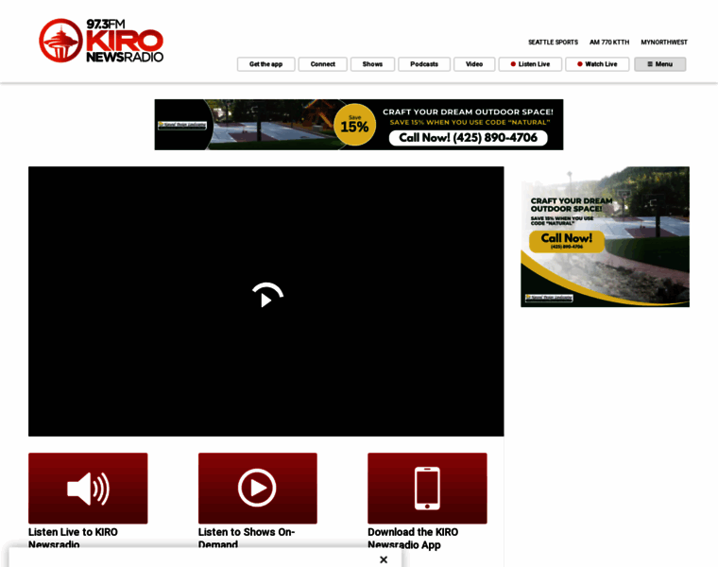Viewport: 718px width, 567px height.
Task: Go to the SEATTLE SPORTS link
Action: [553, 43]
